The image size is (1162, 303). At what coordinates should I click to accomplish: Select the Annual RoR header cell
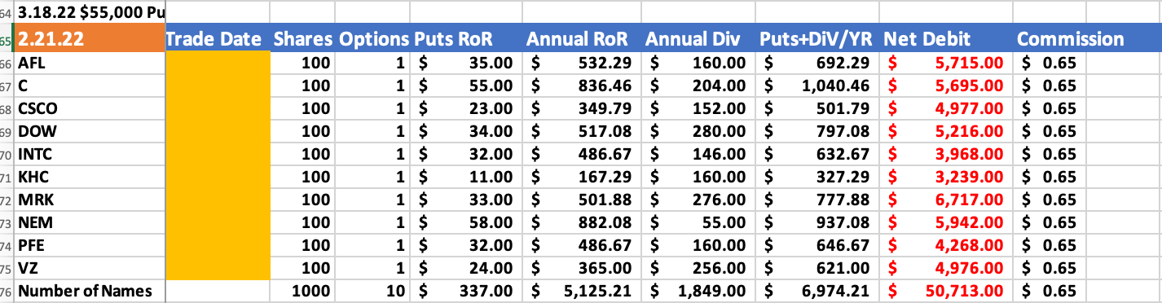pos(581,39)
